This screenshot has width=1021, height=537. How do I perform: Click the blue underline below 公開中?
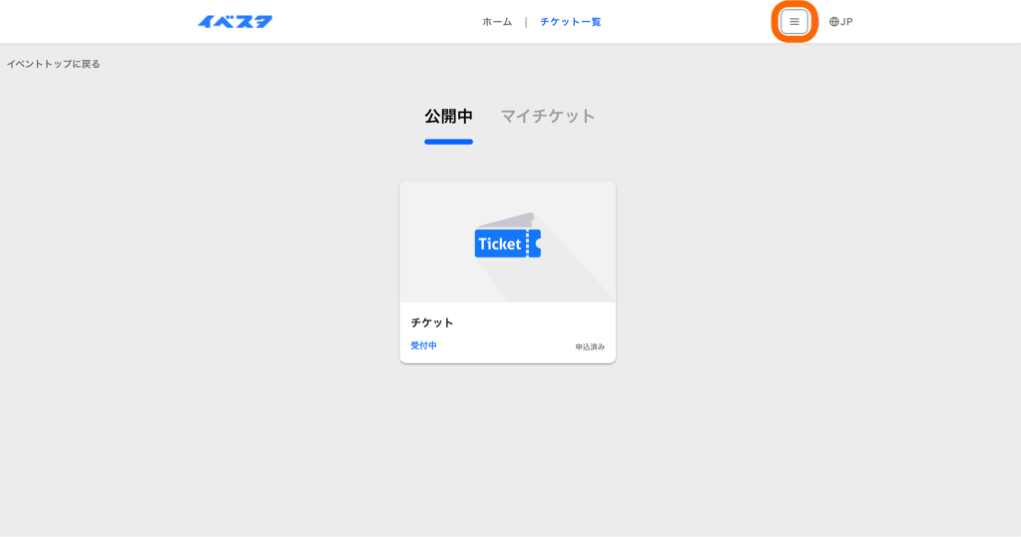(x=448, y=142)
